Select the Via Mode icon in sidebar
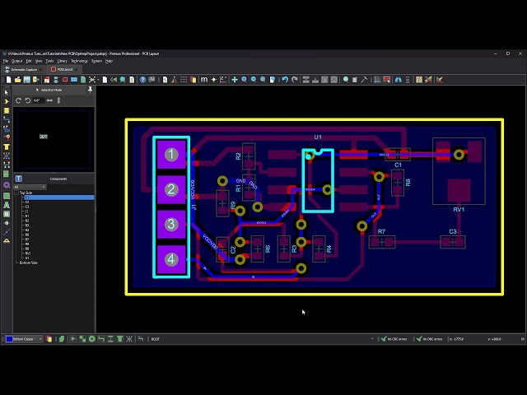Image resolution: width=527 pixels, height=395 pixels. click(7, 137)
